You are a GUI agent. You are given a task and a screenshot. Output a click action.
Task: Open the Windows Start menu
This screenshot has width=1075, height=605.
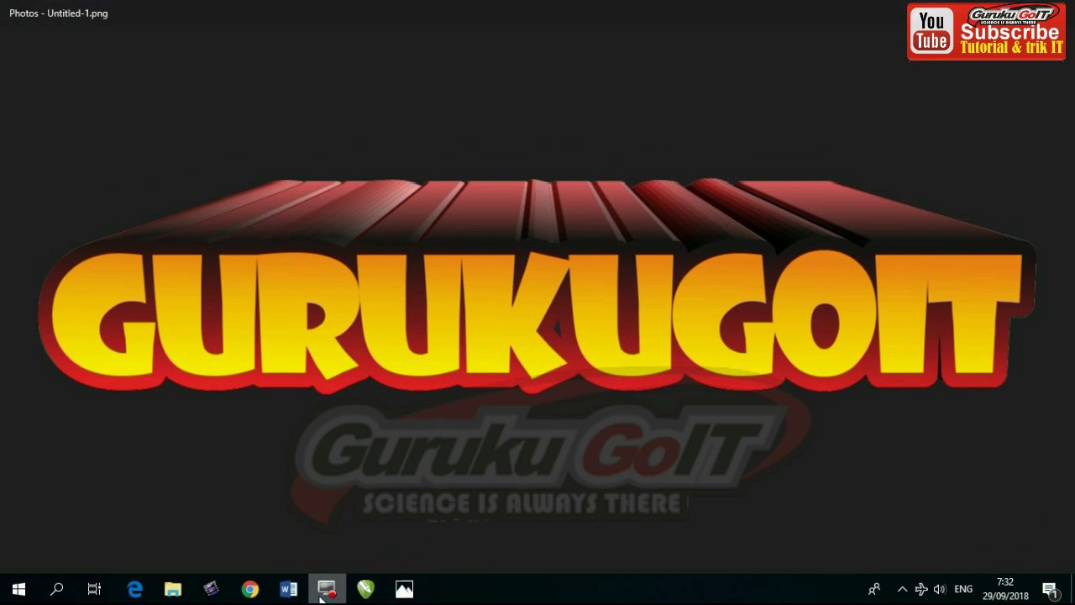(x=18, y=589)
